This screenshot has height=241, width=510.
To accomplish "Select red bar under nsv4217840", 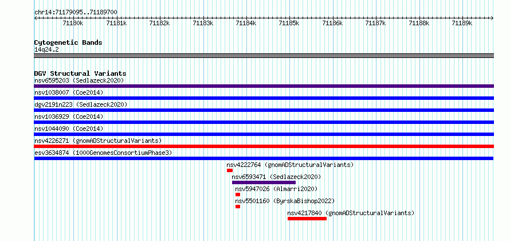I will coord(307,219).
